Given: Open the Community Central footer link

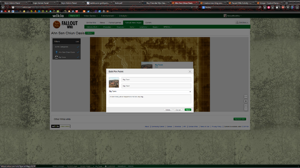Looking at the screenshot, I should (x=158, y=126).
